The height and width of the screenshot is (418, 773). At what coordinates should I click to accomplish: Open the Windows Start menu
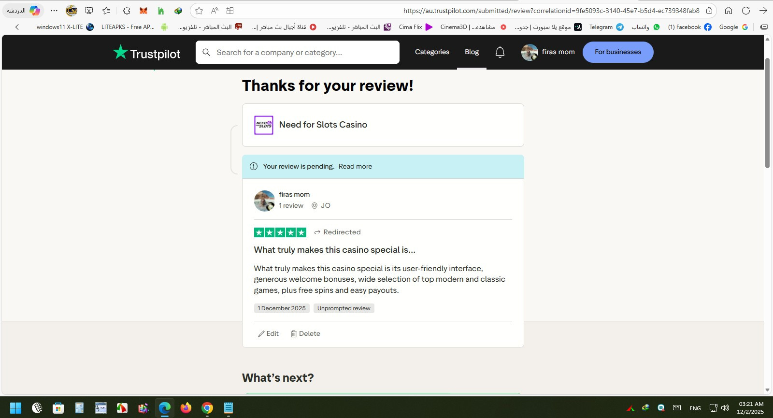[x=15, y=408]
